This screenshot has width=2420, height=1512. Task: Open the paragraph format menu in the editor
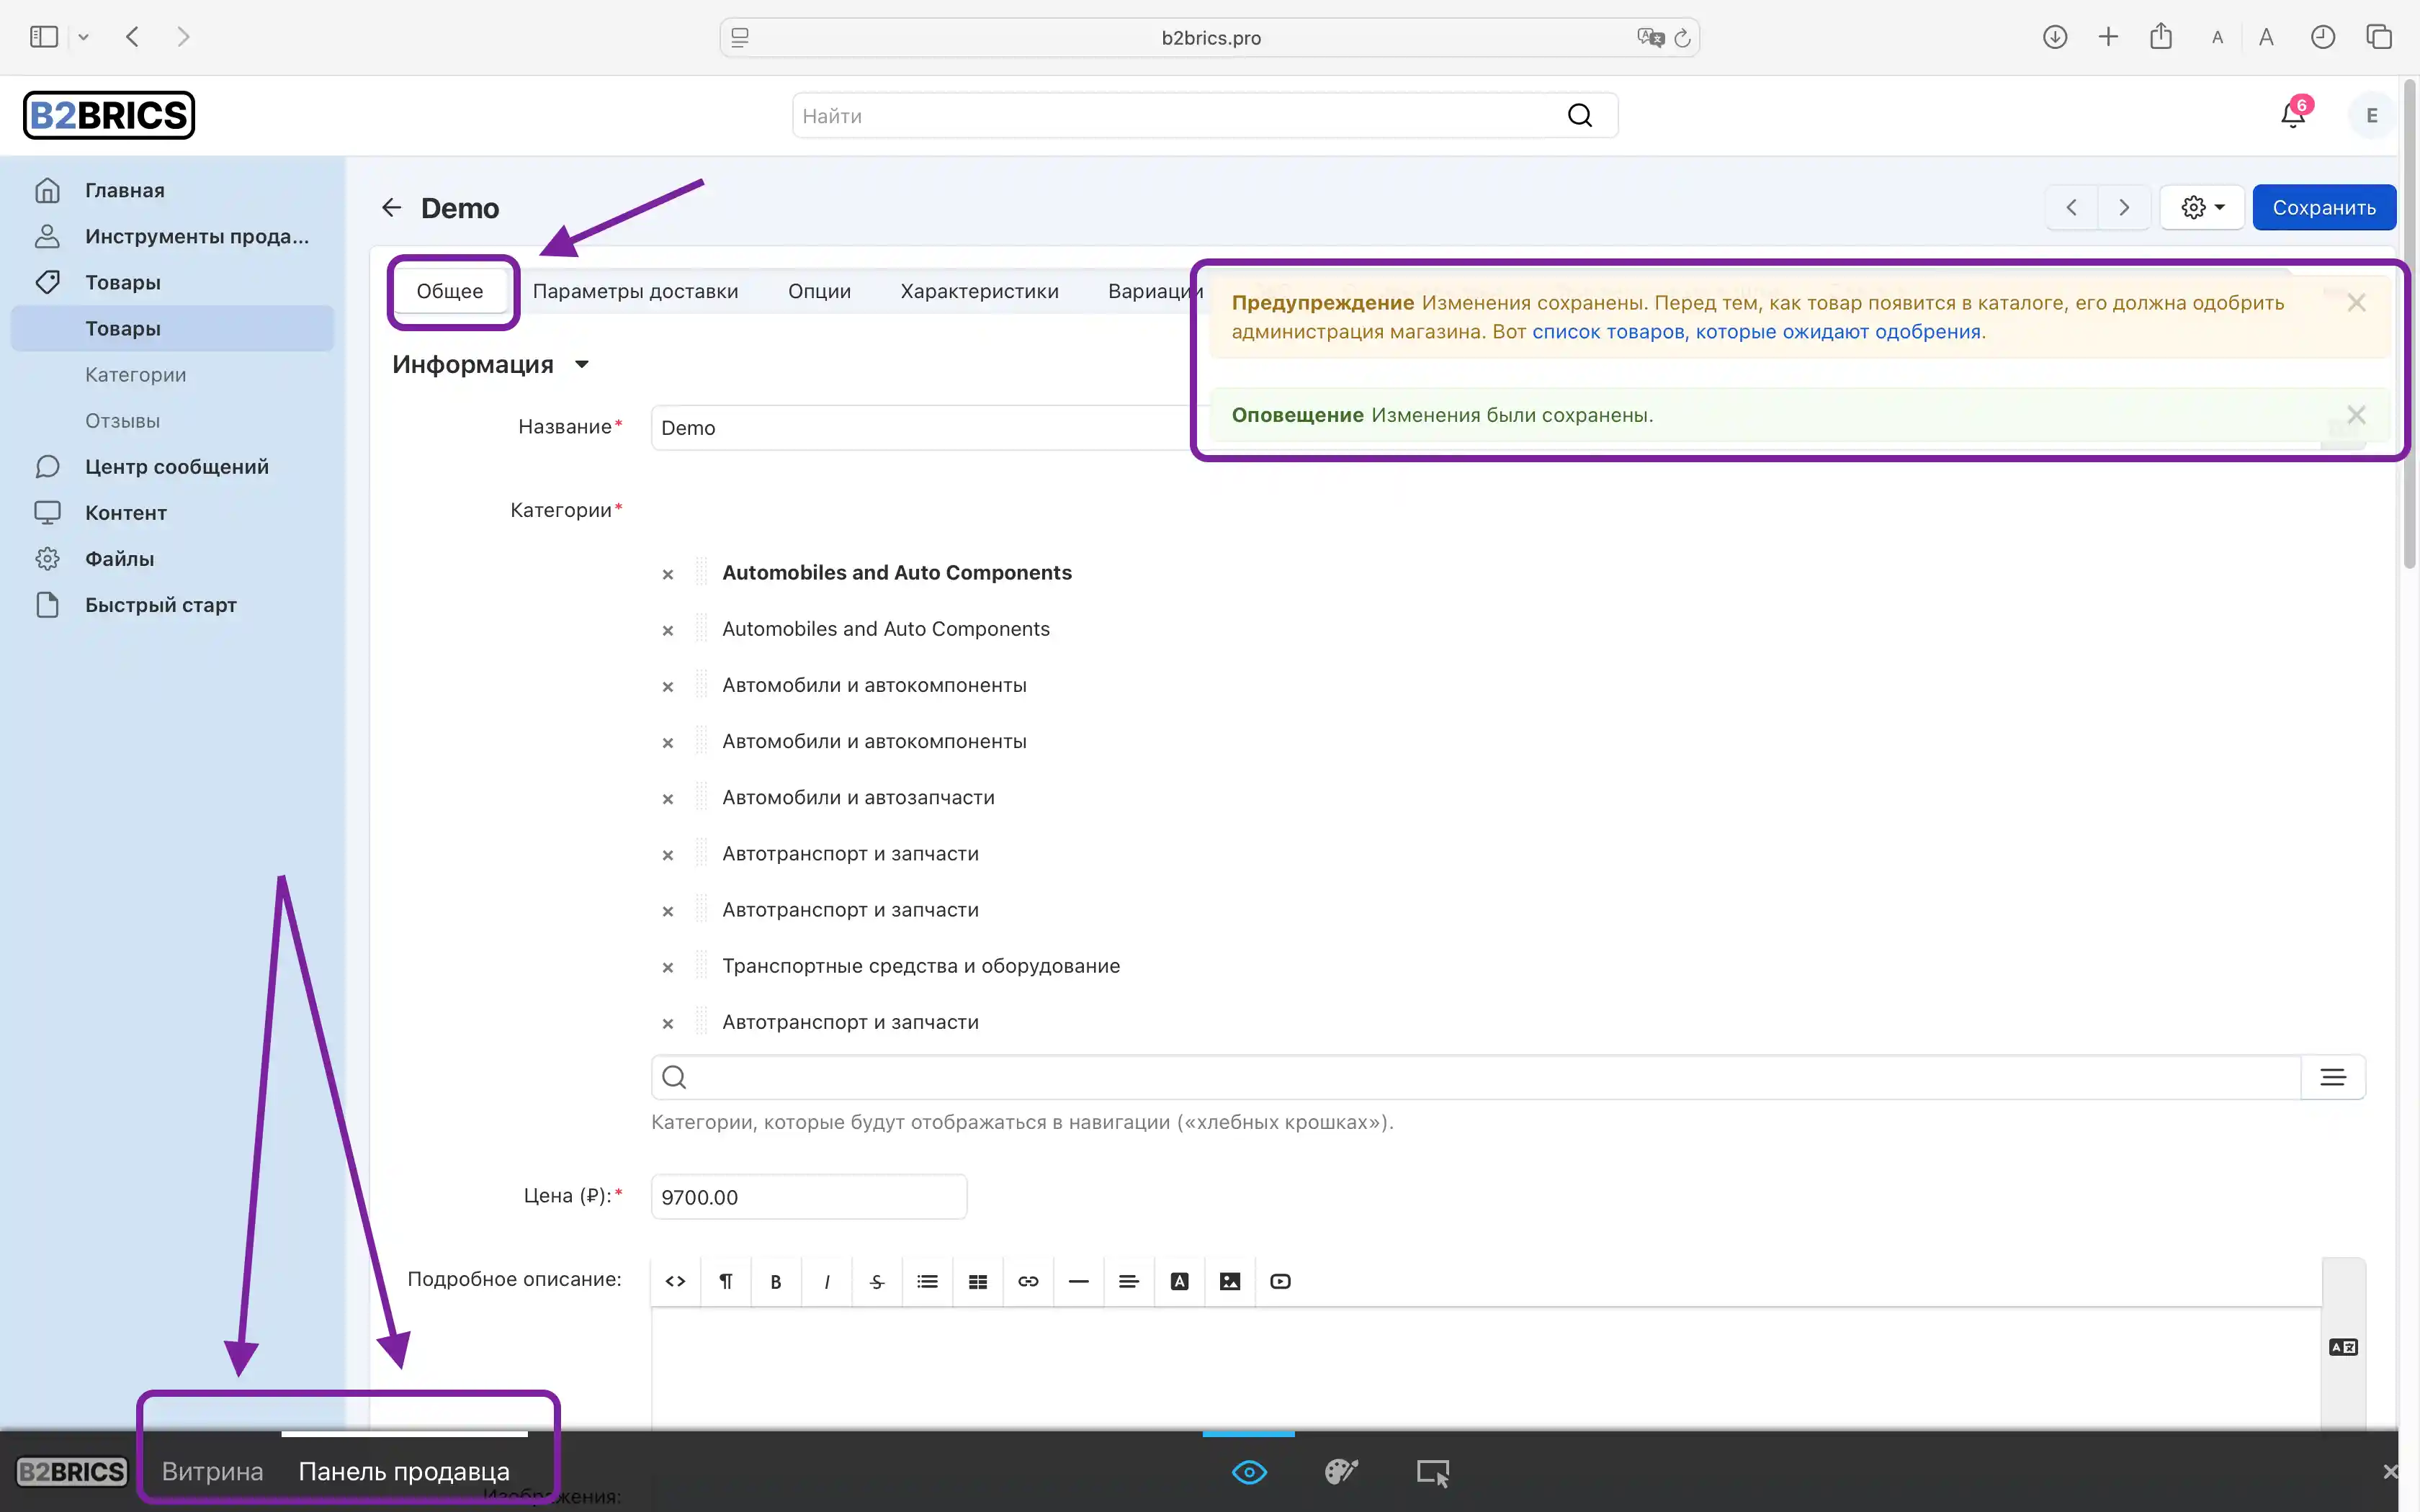tap(726, 1281)
